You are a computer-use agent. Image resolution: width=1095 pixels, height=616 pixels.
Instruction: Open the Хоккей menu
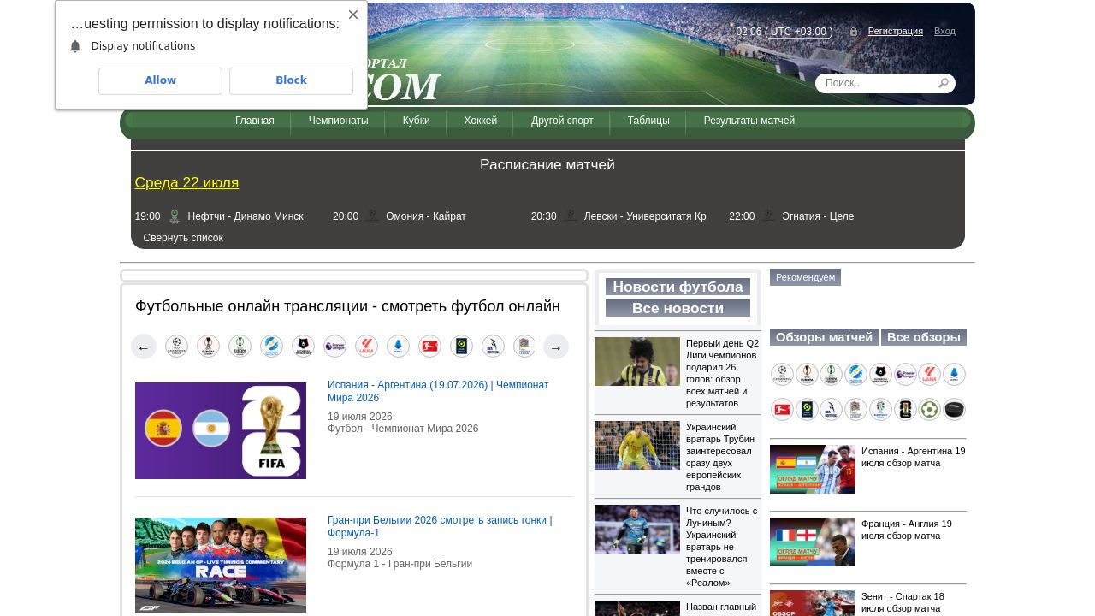pyautogui.click(x=481, y=121)
